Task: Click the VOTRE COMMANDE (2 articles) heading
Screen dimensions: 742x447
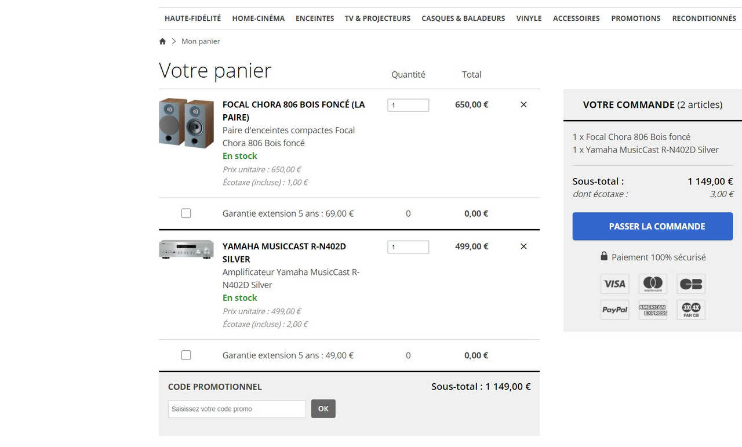Action: point(653,105)
